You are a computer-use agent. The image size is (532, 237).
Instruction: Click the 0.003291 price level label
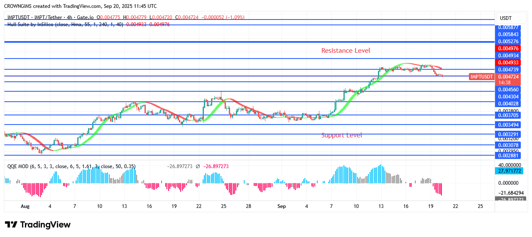[508, 134]
